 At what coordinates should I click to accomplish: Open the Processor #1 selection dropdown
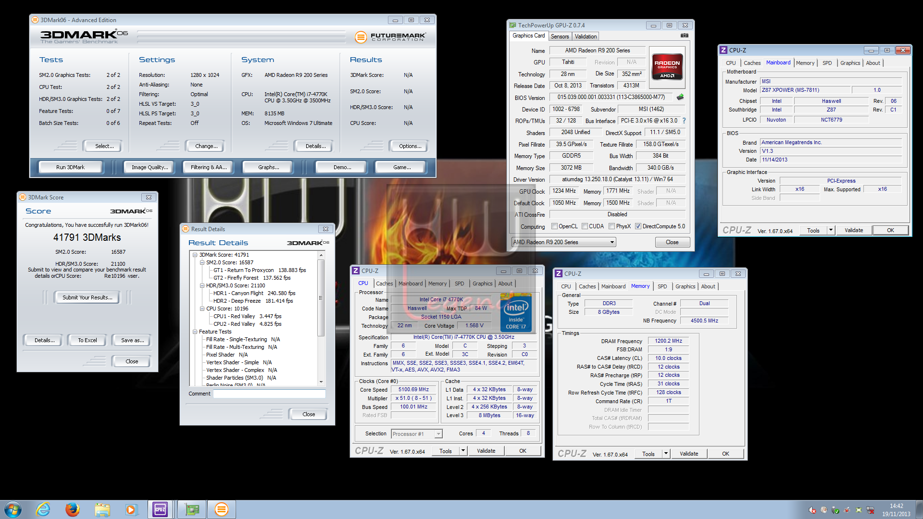(417, 434)
